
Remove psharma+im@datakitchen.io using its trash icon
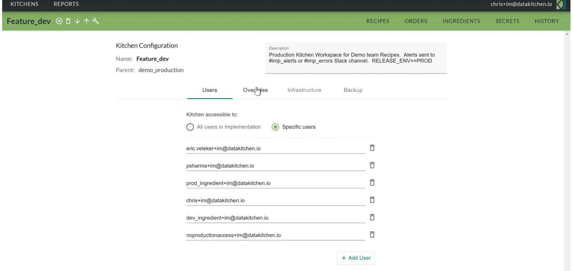pos(372,165)
